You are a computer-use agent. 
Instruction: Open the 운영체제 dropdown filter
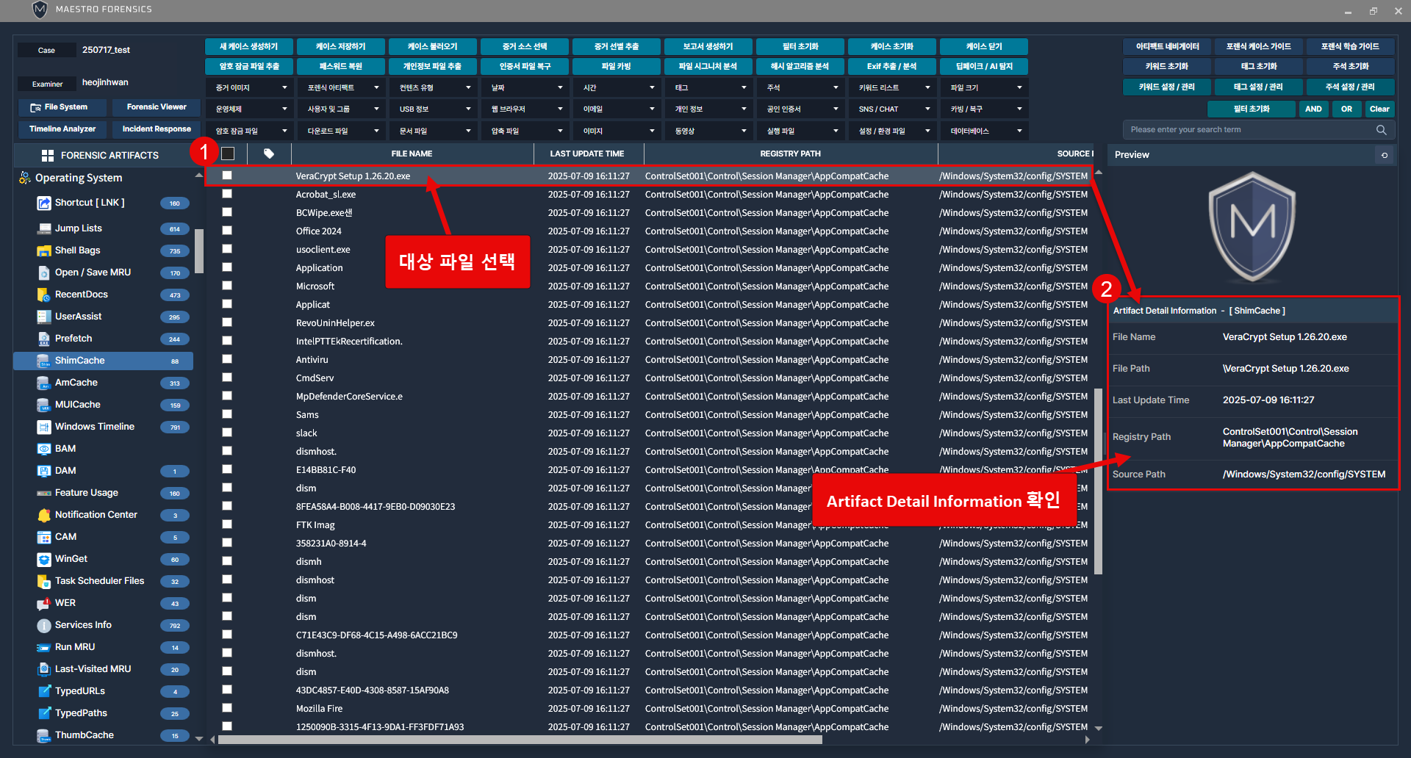[x=251, y=109]
